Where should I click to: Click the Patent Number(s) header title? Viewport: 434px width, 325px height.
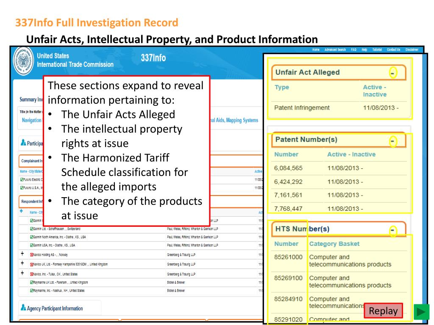[306, 140]
